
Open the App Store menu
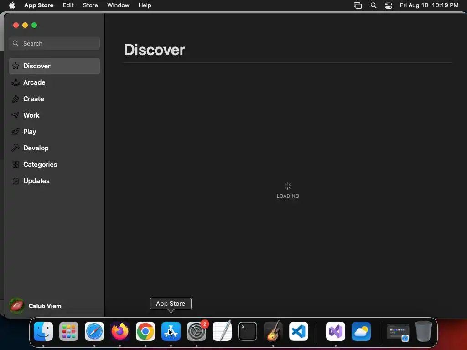(39, 5)
